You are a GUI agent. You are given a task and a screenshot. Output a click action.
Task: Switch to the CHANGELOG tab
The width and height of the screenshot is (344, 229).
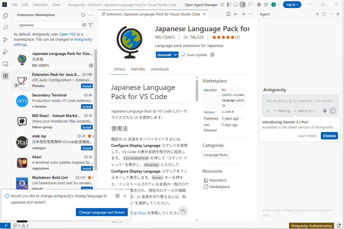160,69
